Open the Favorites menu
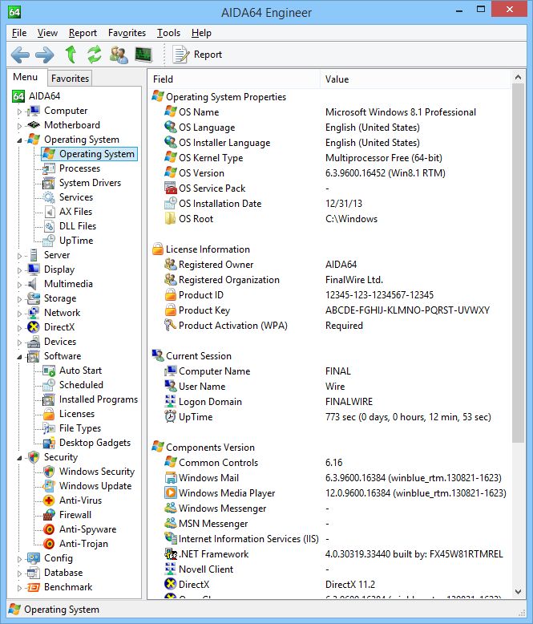The image size is (533, 624). click(127, 33)
